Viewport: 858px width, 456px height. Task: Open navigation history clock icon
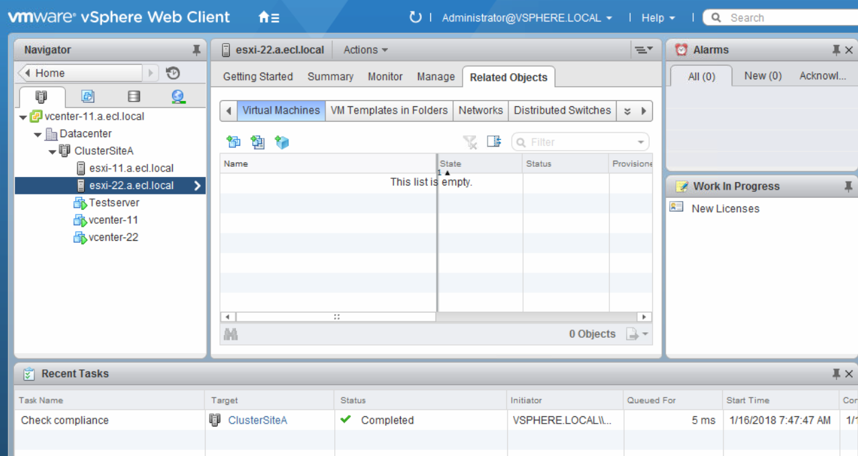pyautogui.click(x=173, y=73)
